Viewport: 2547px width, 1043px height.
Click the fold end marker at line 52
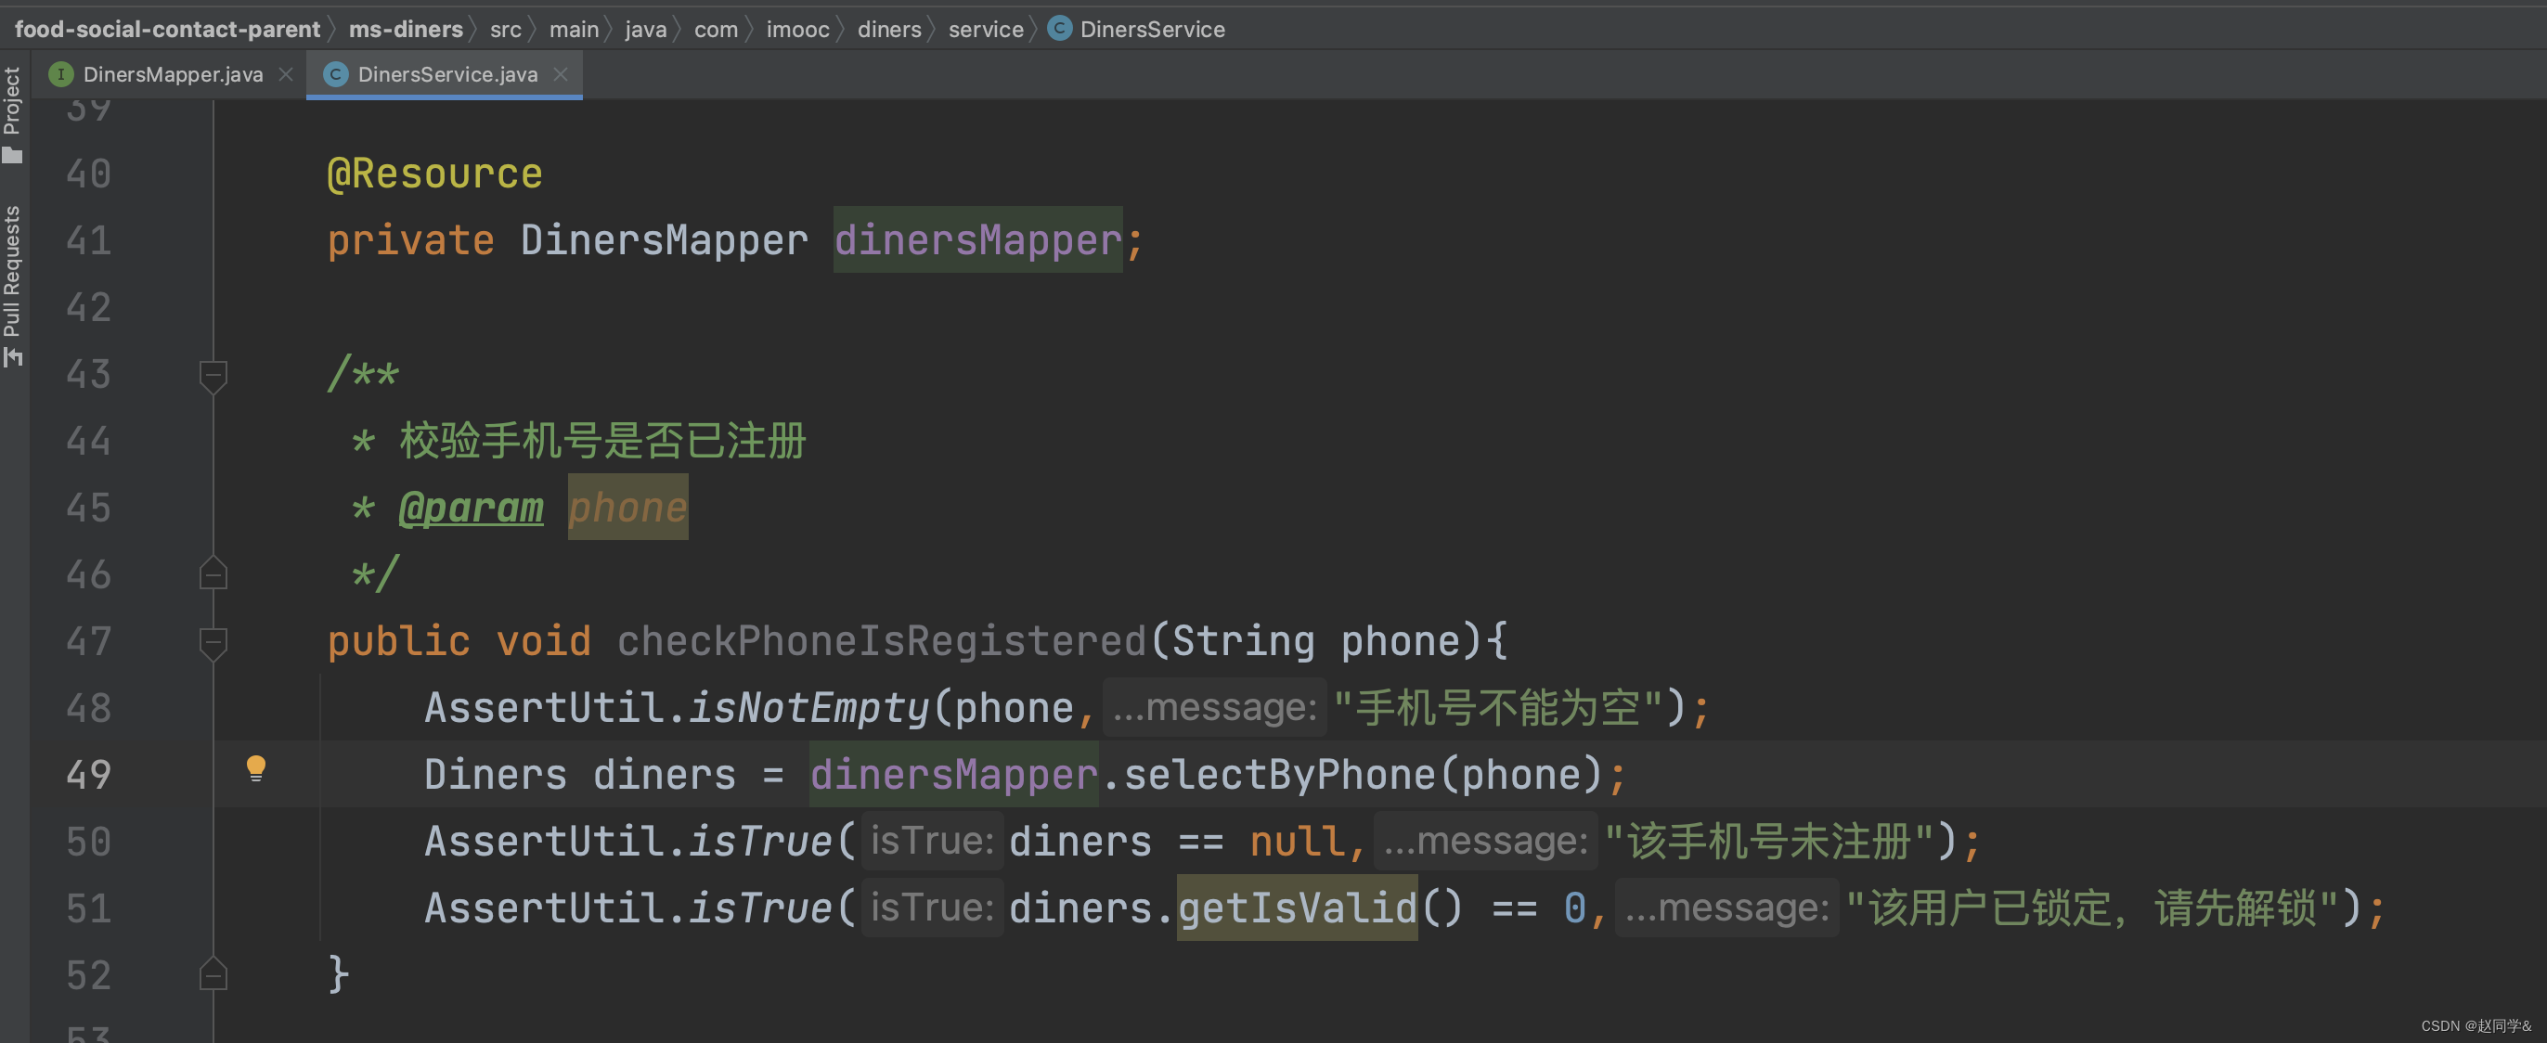tap(213, 974)
